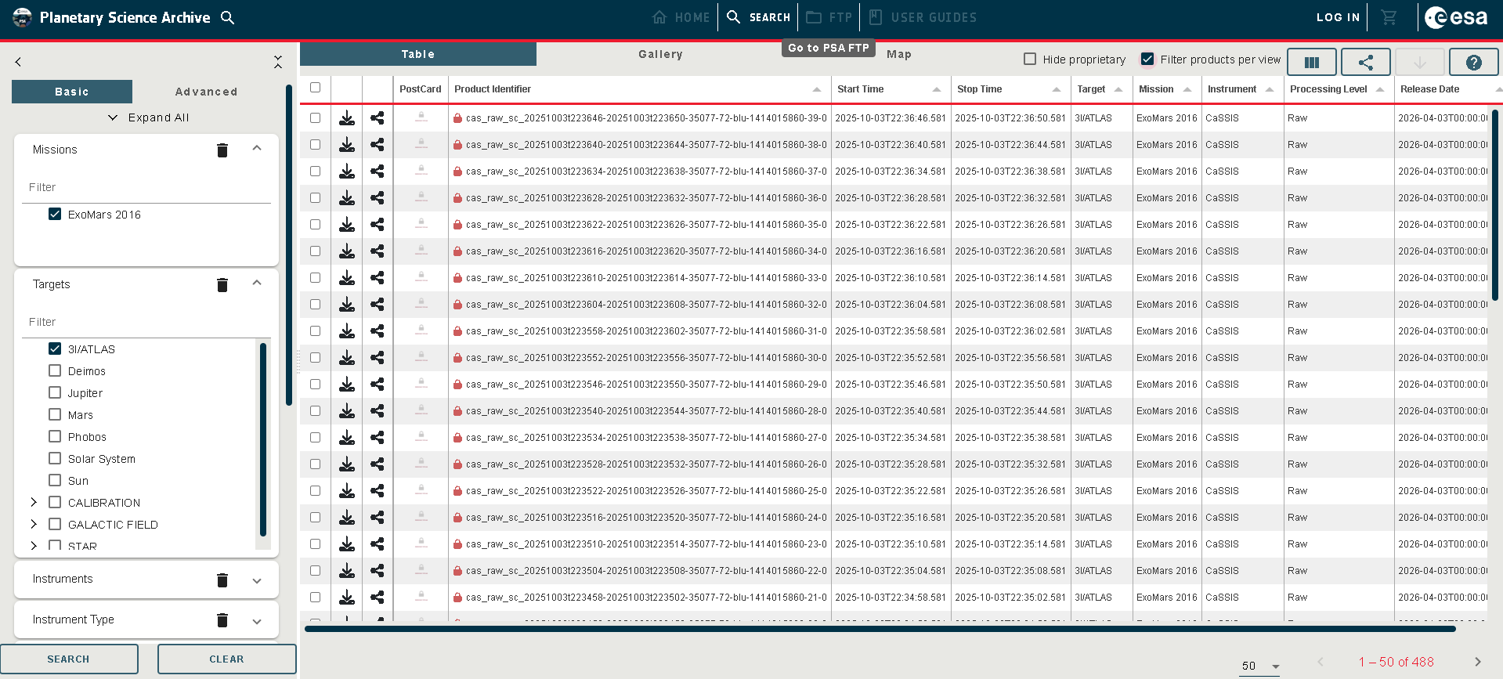The height and width of the screenshot is (679, 1503).
Task: Open HOME in top navigation
Action: (x=681, y=17)
